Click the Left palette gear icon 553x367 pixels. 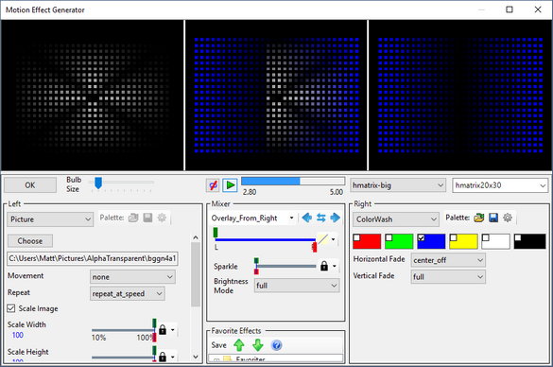coord(162,218)
